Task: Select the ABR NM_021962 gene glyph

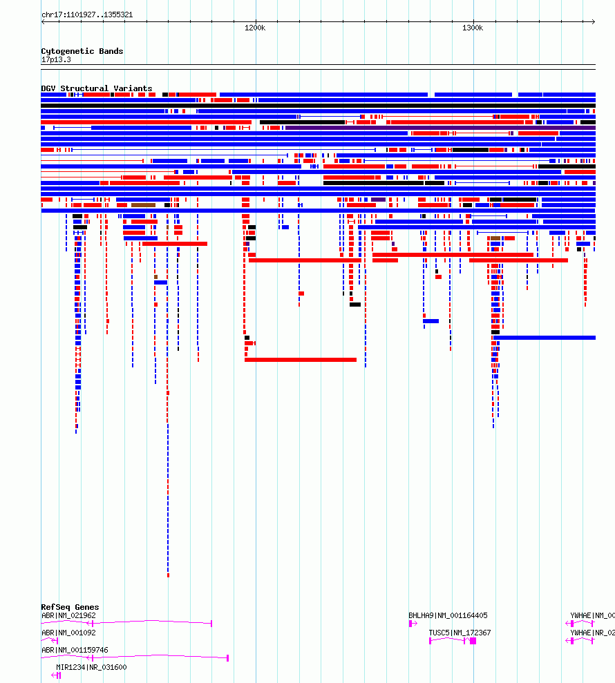Action: pos(126,624)
